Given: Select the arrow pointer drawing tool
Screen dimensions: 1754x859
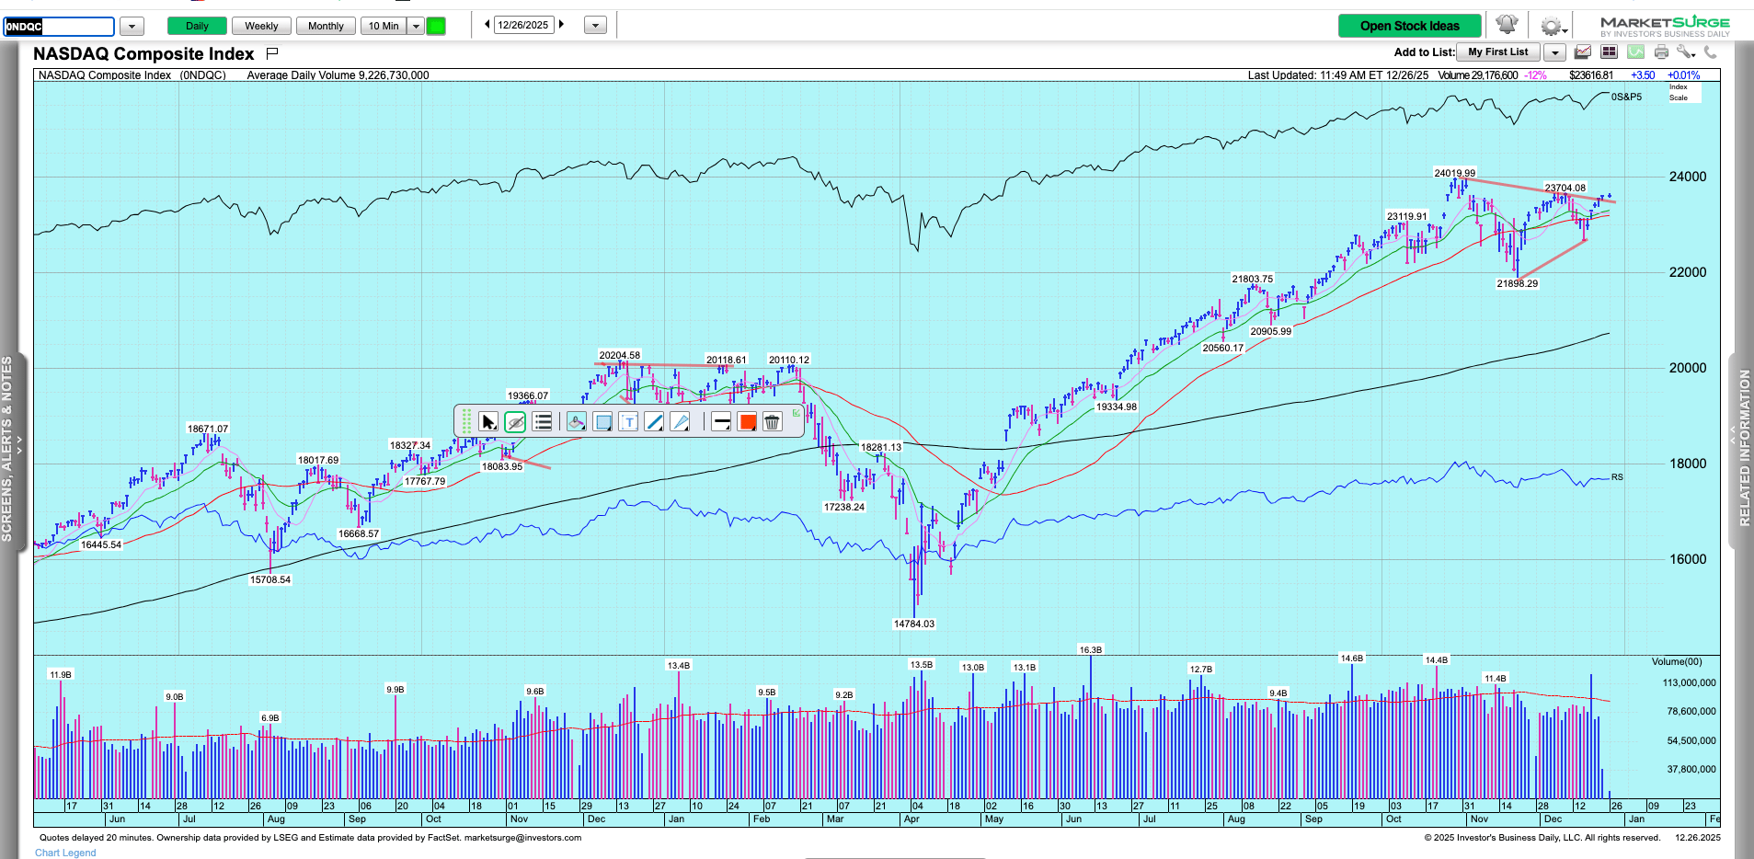Looking at the screenshot, I should click(x=488, y=422).
